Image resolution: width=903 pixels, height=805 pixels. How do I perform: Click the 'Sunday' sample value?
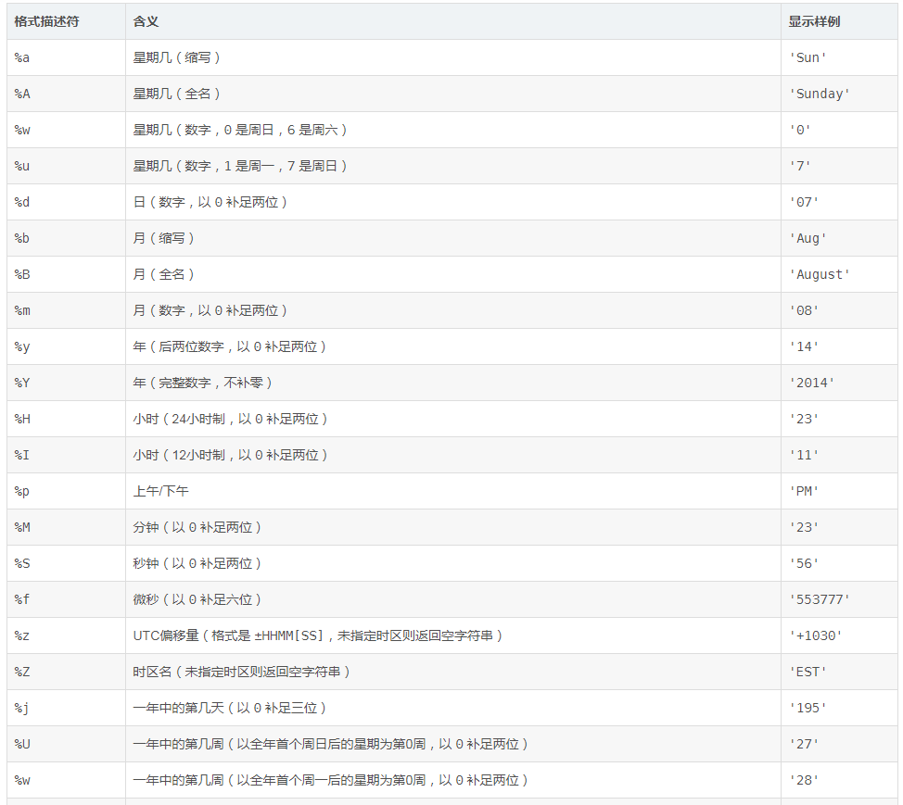pyautogui.click(x=820, y=94)
